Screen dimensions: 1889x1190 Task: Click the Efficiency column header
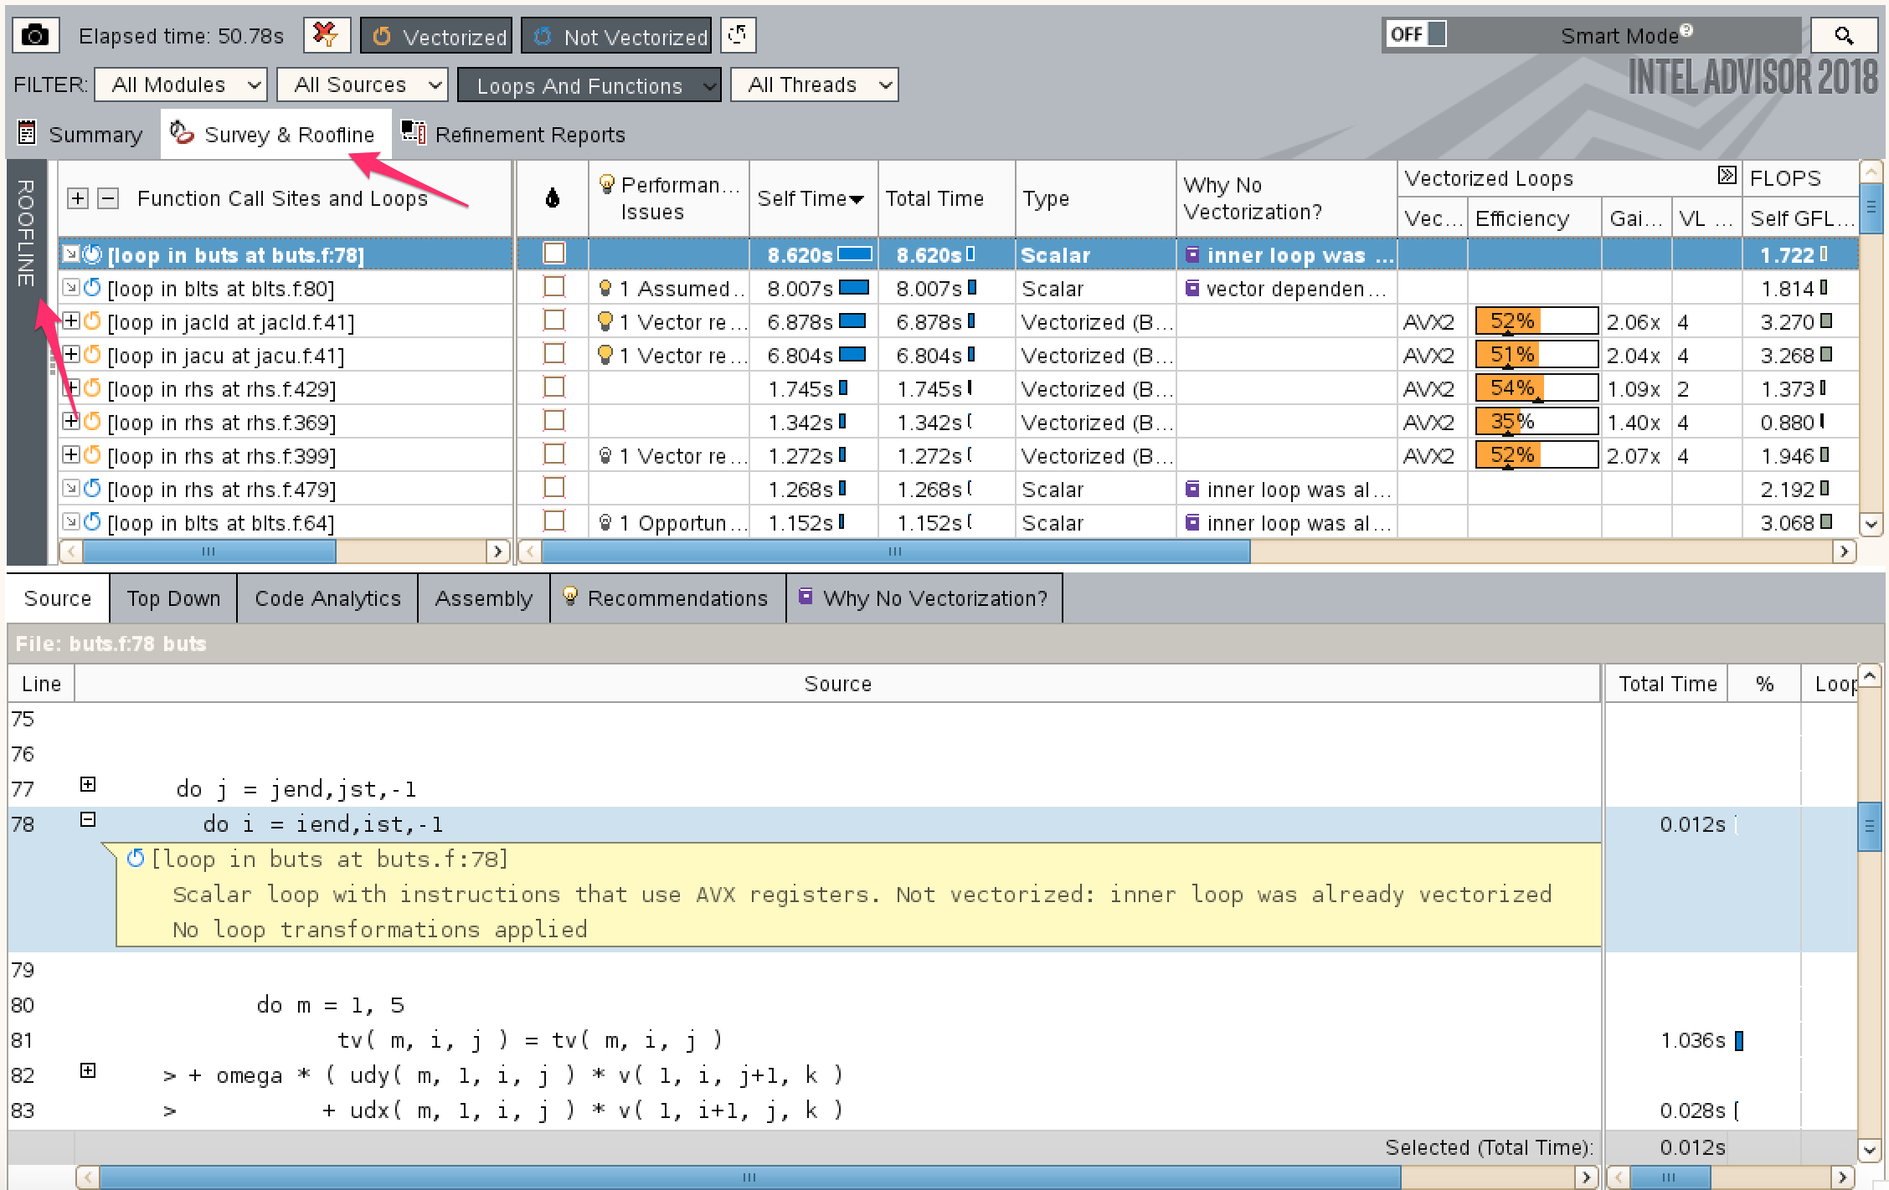[x=1534, y=218]
